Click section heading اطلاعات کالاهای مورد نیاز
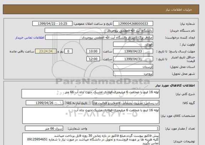 (175, 86)
